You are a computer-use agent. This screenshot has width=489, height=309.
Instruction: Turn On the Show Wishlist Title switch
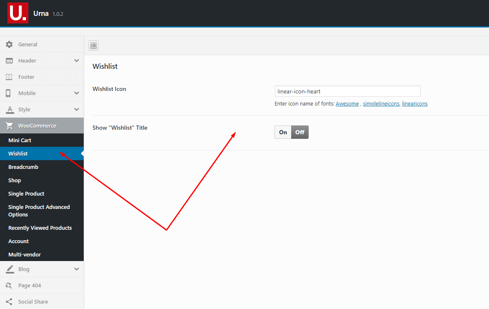point(283,132)
